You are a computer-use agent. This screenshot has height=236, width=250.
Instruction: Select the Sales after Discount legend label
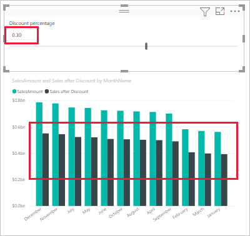[x=69, y=91]
